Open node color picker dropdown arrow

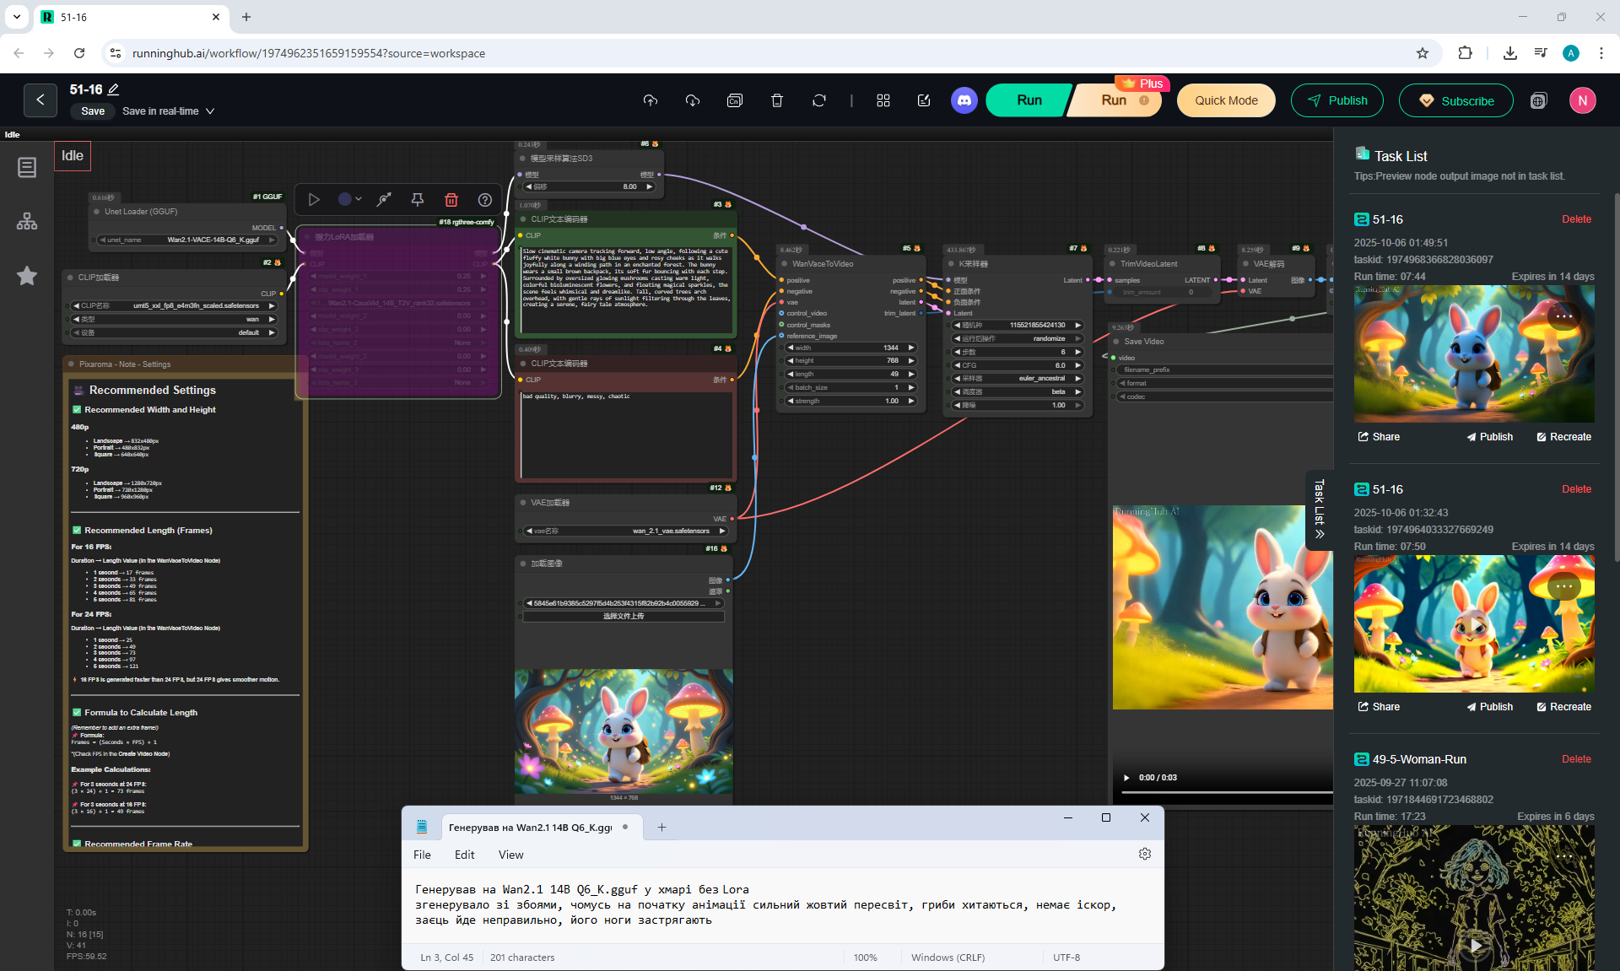(359, 200)
